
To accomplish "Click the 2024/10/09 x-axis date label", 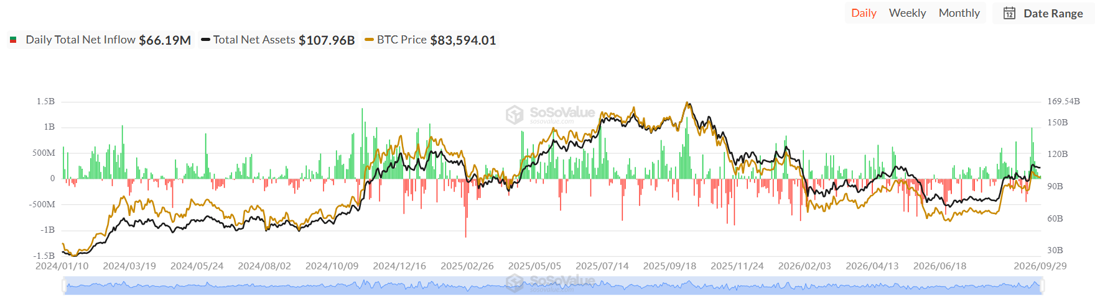I will click(x=332, y=266).
